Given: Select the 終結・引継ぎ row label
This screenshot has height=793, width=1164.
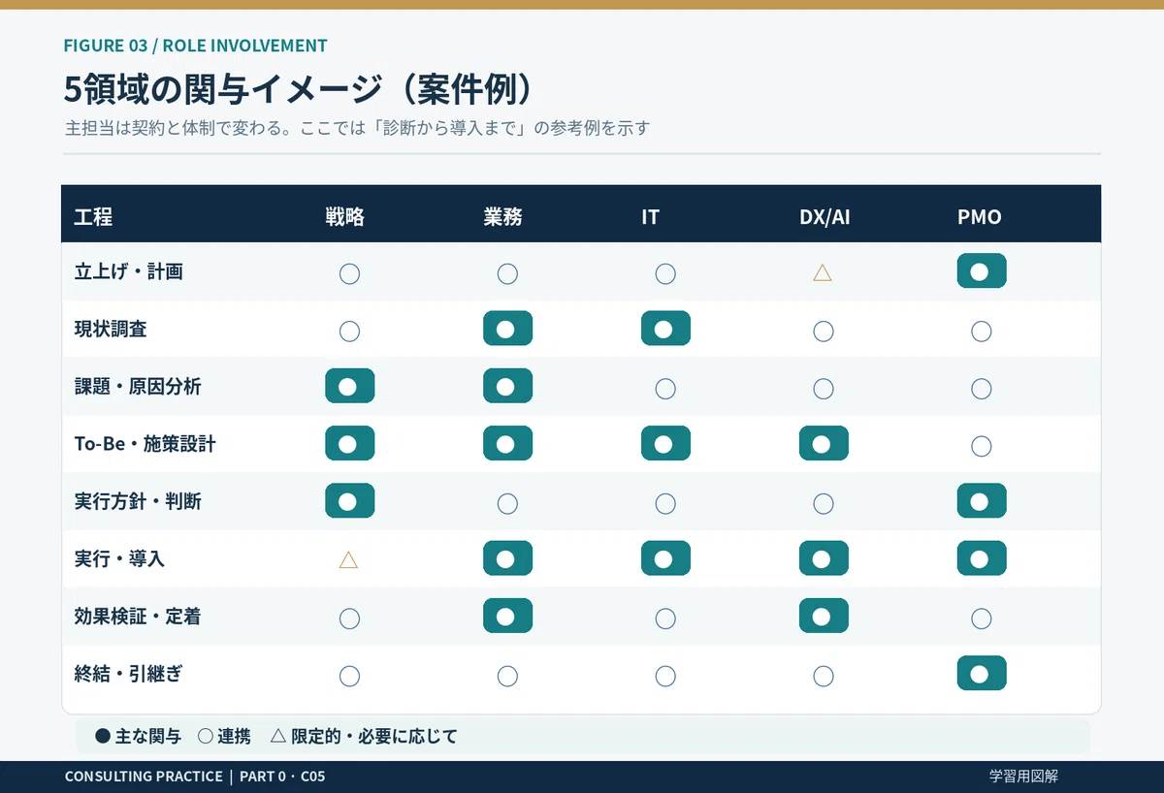Looking at the screenshot, I should pos(129,674).
